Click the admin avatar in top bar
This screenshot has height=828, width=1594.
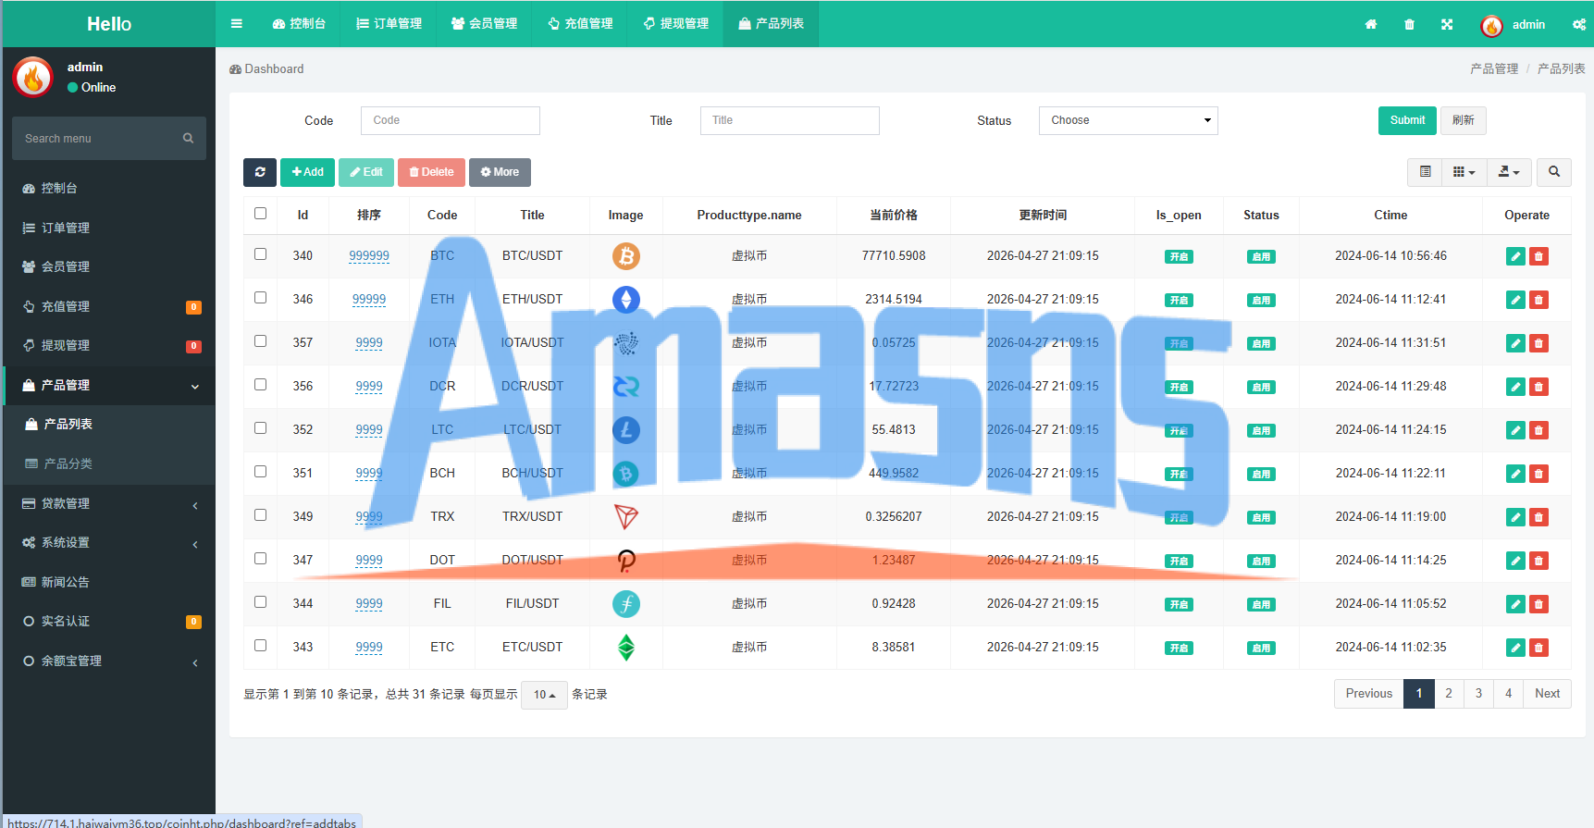tap(1491, 25)
